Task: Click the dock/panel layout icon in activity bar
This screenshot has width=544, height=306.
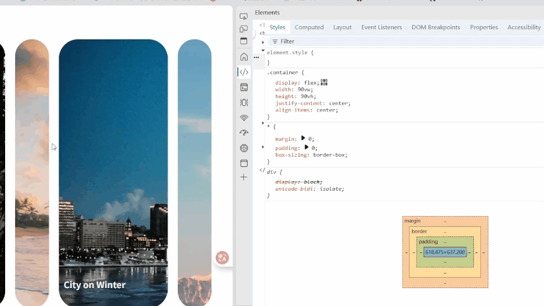Action: coord(243,41)
